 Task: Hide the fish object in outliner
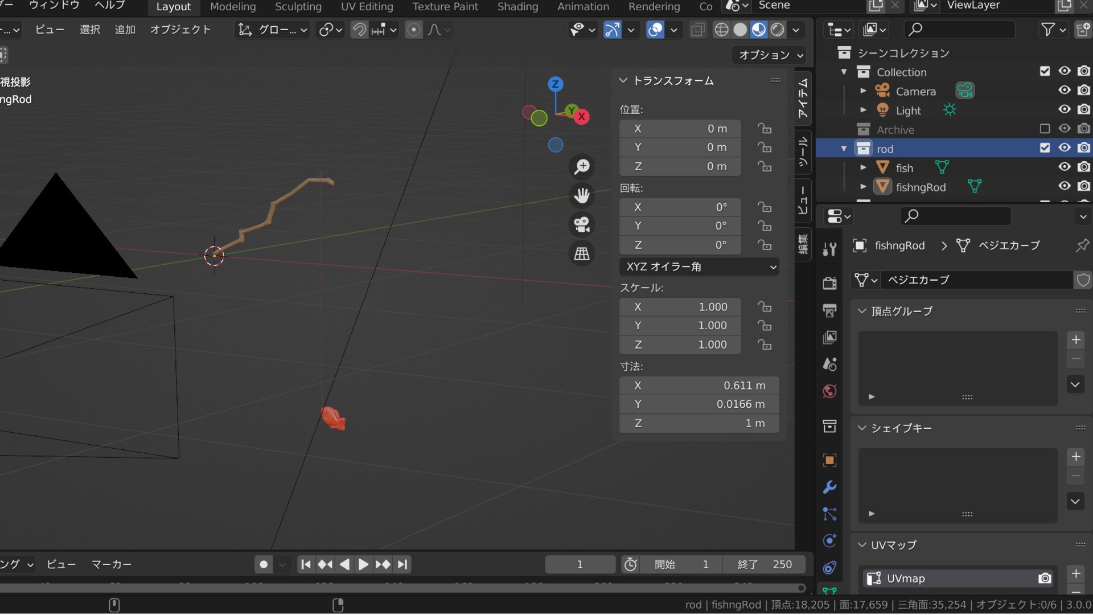pyautogui.click(x=1064, y=167)
